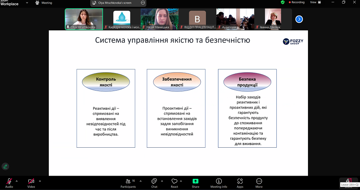The image size is (360, 190).
Task: Click text Проактивні дії paragraph
Action: pyautogui.click(x=177, y=121)
